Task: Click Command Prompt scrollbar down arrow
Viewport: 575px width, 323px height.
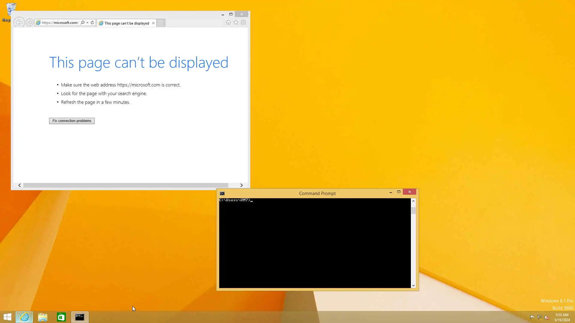Action: 413,286
